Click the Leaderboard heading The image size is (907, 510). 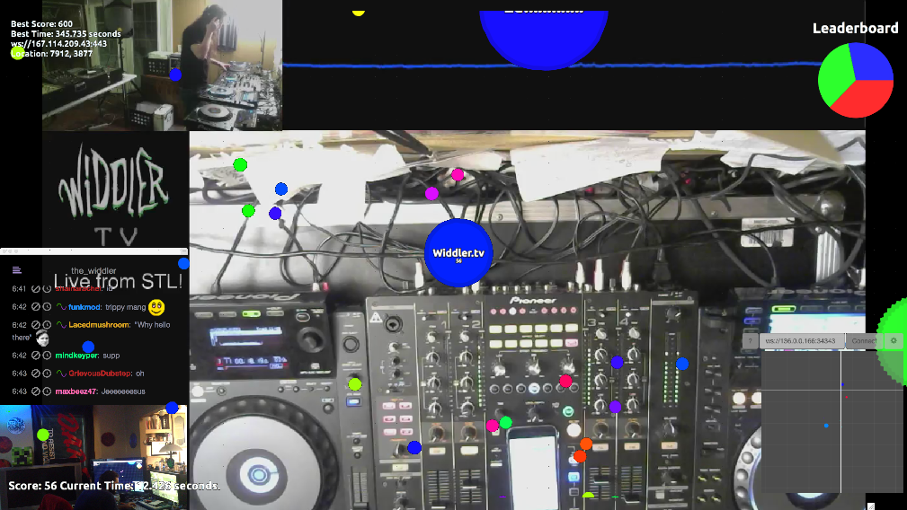click(855, 29)
